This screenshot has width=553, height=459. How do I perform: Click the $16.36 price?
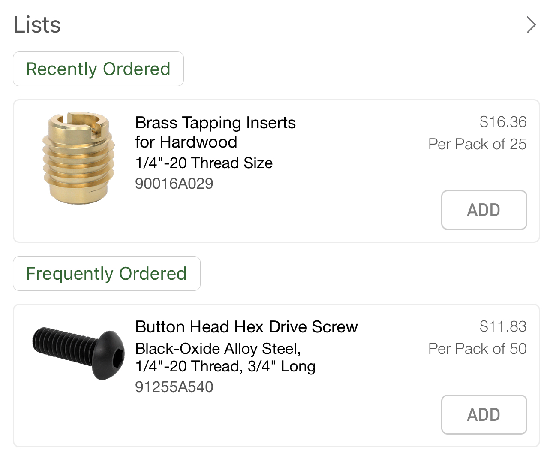coord(503,122)
